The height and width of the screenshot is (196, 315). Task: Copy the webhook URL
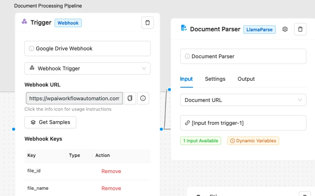tap(130, 98)
